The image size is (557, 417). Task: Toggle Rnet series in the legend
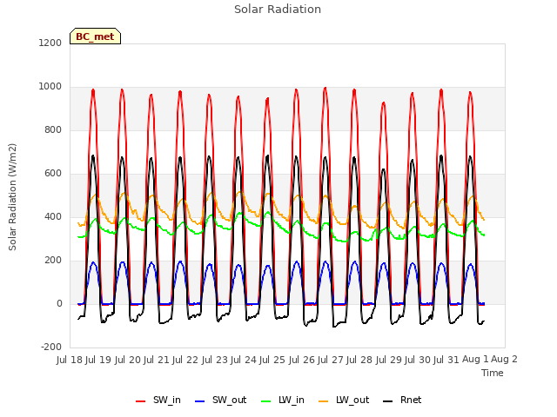point(402,400)
